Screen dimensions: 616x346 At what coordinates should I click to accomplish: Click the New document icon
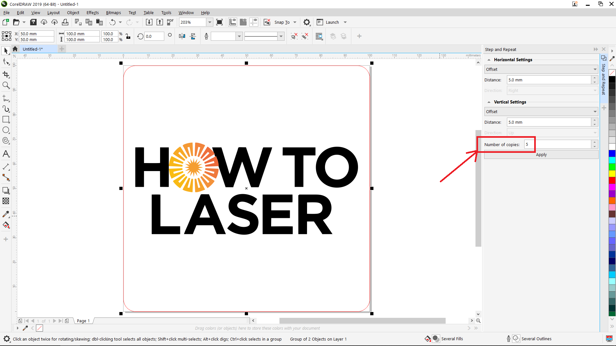tap(5, 22)
